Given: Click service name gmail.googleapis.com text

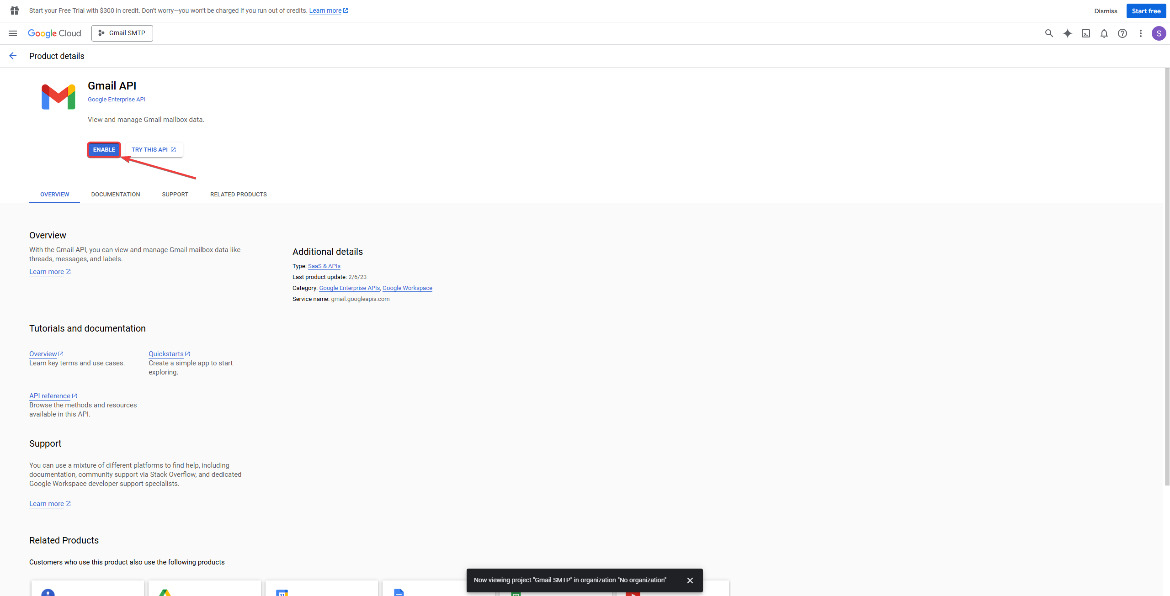Looking at the screenshot, I should tap(360, 299).
